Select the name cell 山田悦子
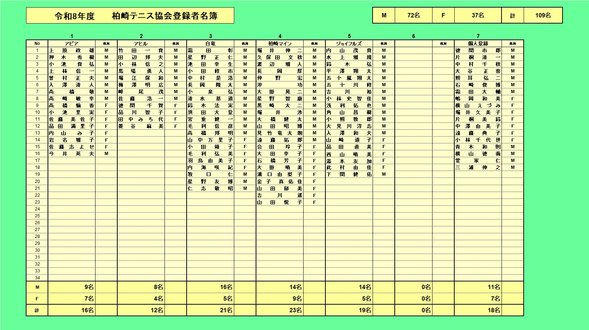The image size is (589, 330). tap(280, 202)
